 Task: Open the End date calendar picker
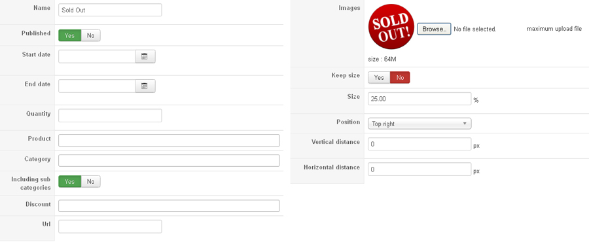point(145,86)
